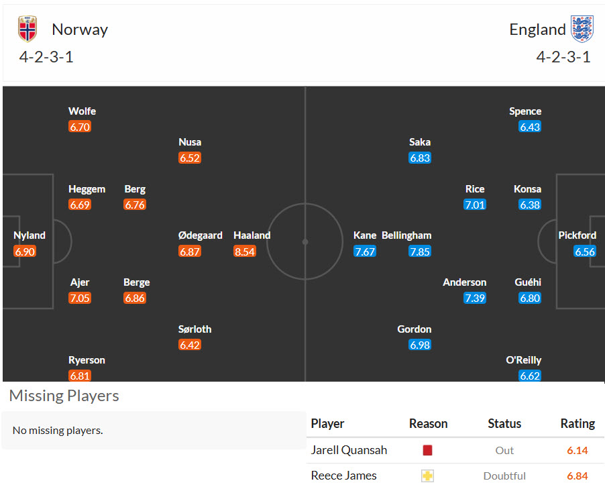Click Kane's 7.67 rating badge
Screen dimensions: 605x493
pos(365,252)
